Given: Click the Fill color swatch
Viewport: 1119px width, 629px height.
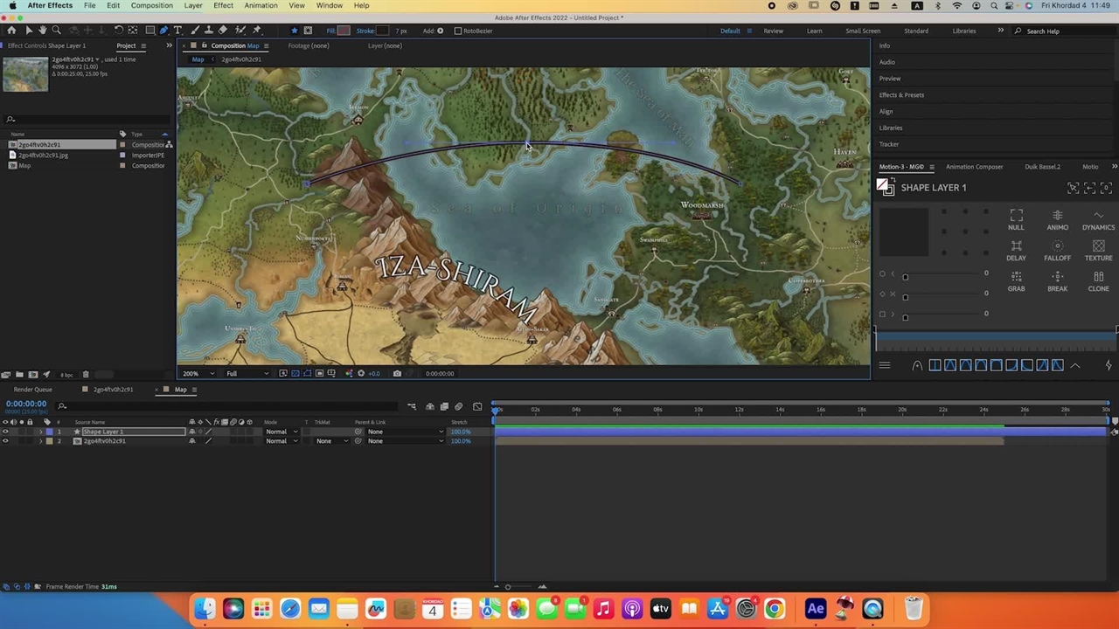Looking at the screenshot, I should [x=344, y=31].
